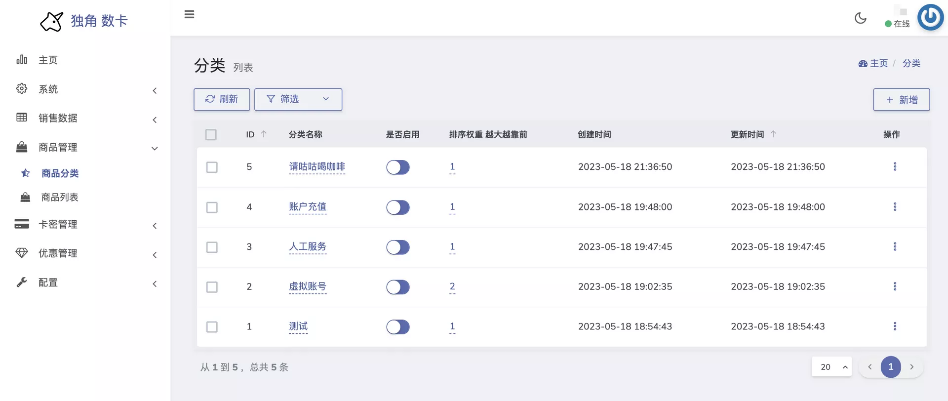
Task: Open actions menu for 测试 row
Action: click(x=895, y=326)
